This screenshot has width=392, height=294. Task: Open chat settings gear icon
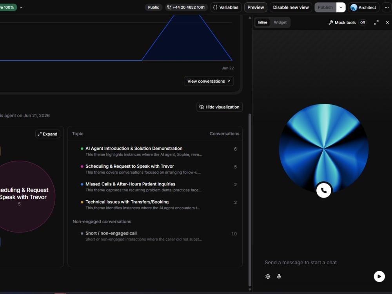tap(268, 276)
